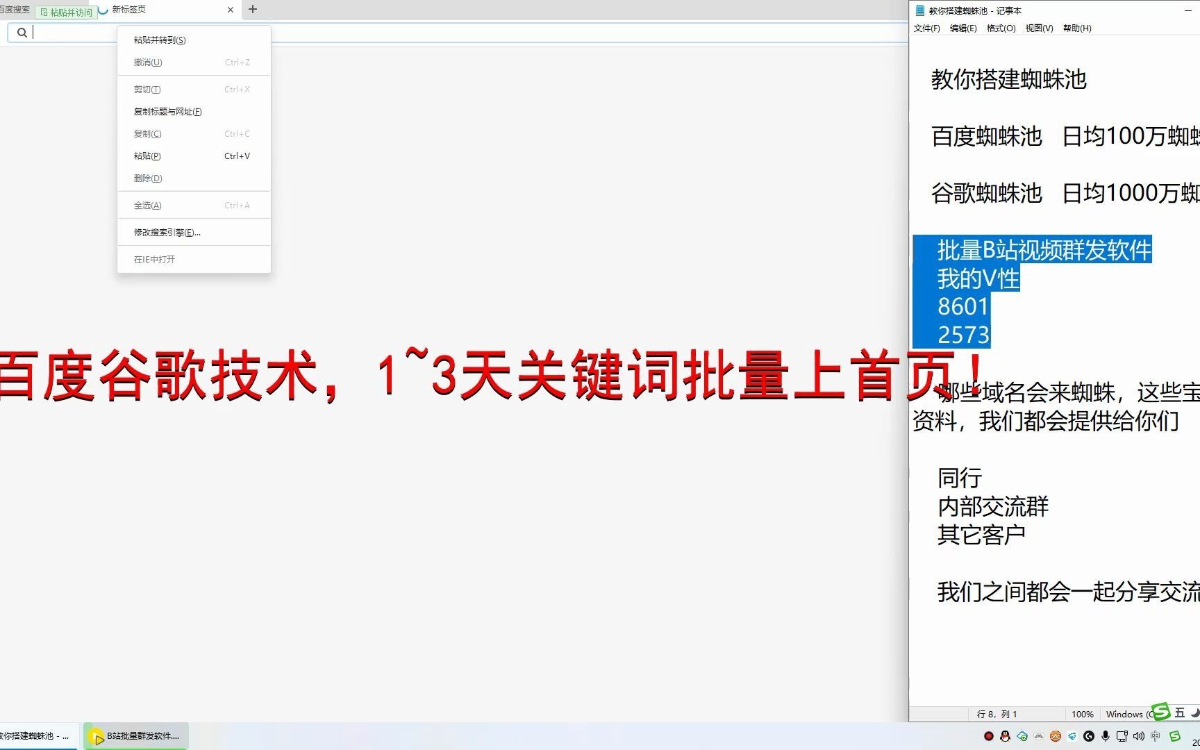Focus the browser address bar field
This screenshot has height=750, width=1200.
[x=458, y=33]
